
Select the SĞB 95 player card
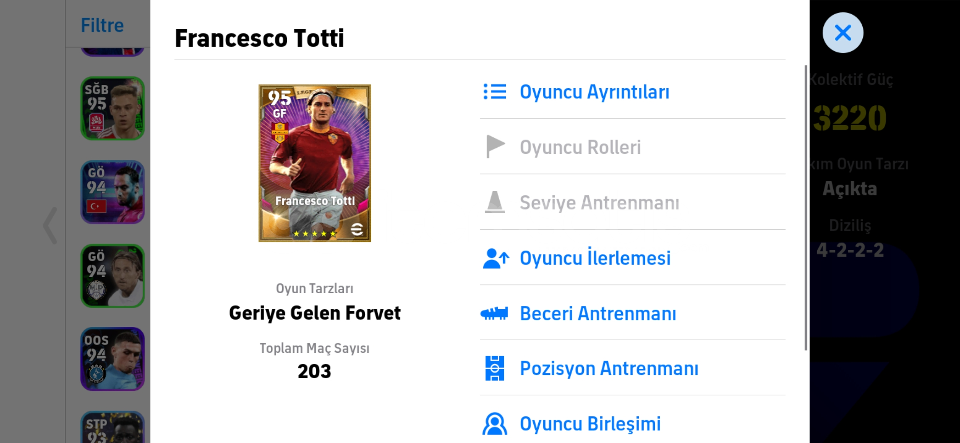pyautogui.click(x=112, y=109)
